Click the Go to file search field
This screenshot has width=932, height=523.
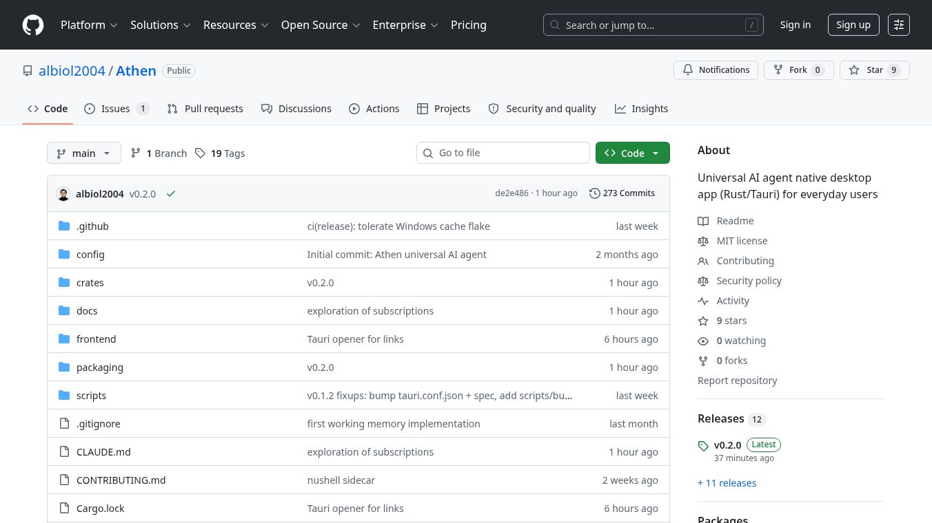tap(503, 153)
